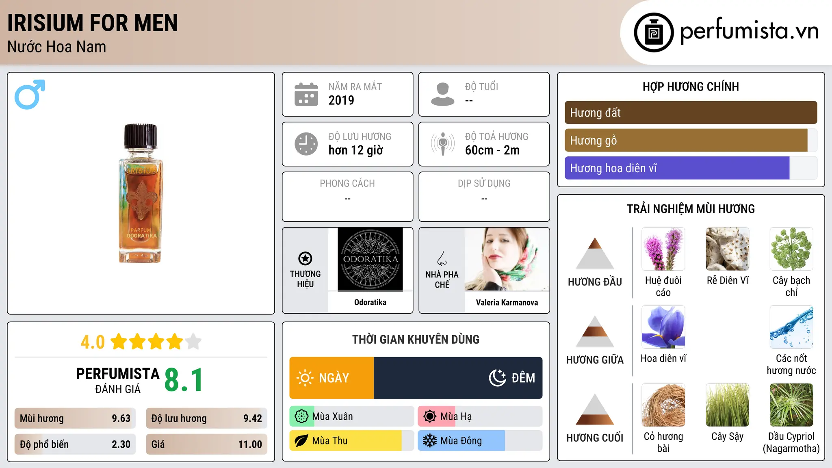832x468 pixels.
Task: Open the Odoratika brand logo image
Action: click(370, 259)
